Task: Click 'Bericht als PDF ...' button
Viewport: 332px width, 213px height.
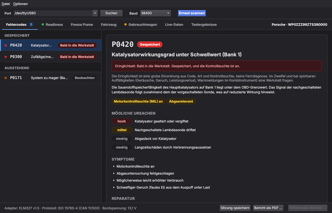Action: tap(268, 208)
